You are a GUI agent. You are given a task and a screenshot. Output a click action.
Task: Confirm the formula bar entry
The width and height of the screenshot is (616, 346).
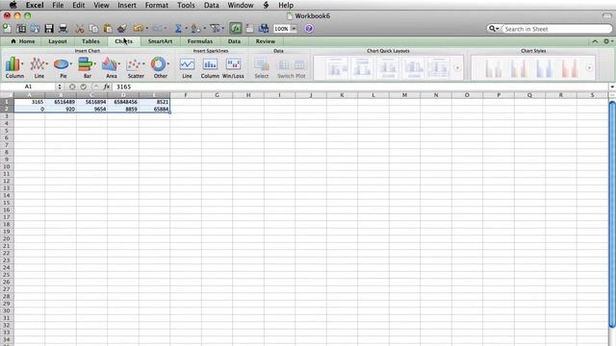(x=84, y=86)
